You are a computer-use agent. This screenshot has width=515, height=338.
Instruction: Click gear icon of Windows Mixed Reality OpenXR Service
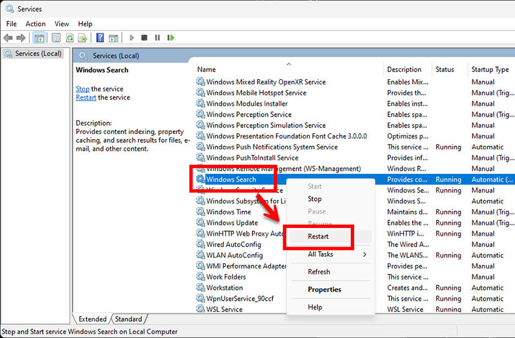coord(200,82)
